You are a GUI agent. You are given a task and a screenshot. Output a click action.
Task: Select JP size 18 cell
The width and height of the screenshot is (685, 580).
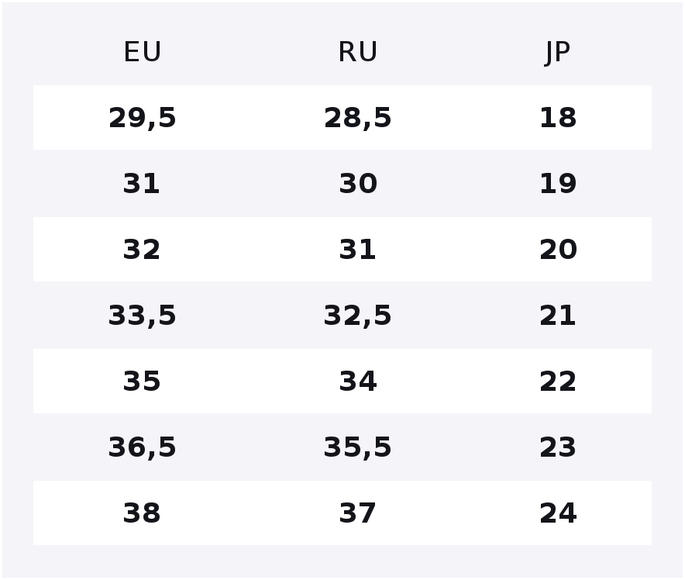[x=558, y=118]
